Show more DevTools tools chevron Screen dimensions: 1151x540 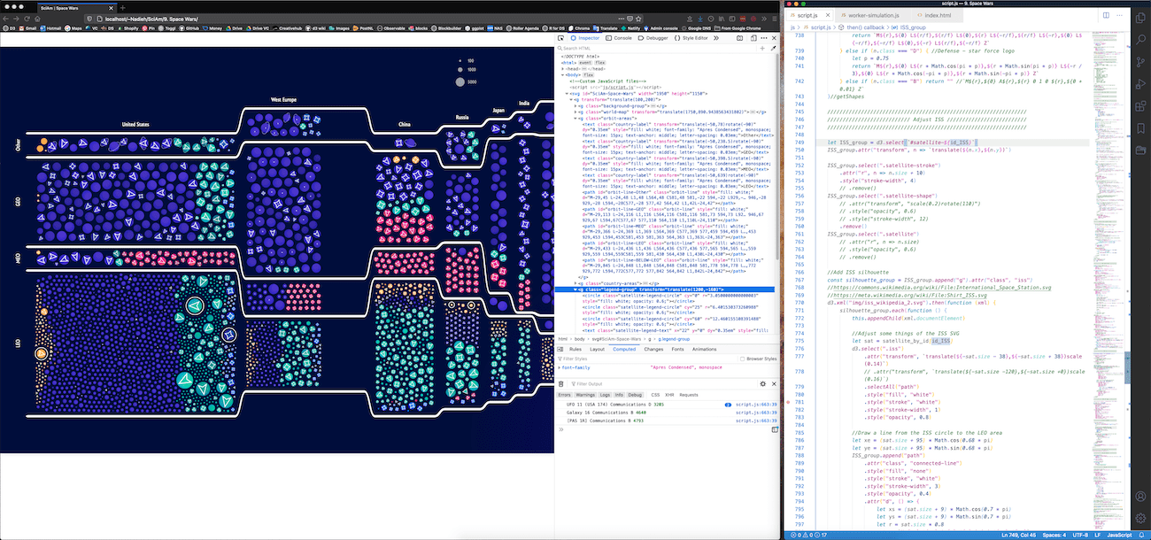(x=716, y=38)
